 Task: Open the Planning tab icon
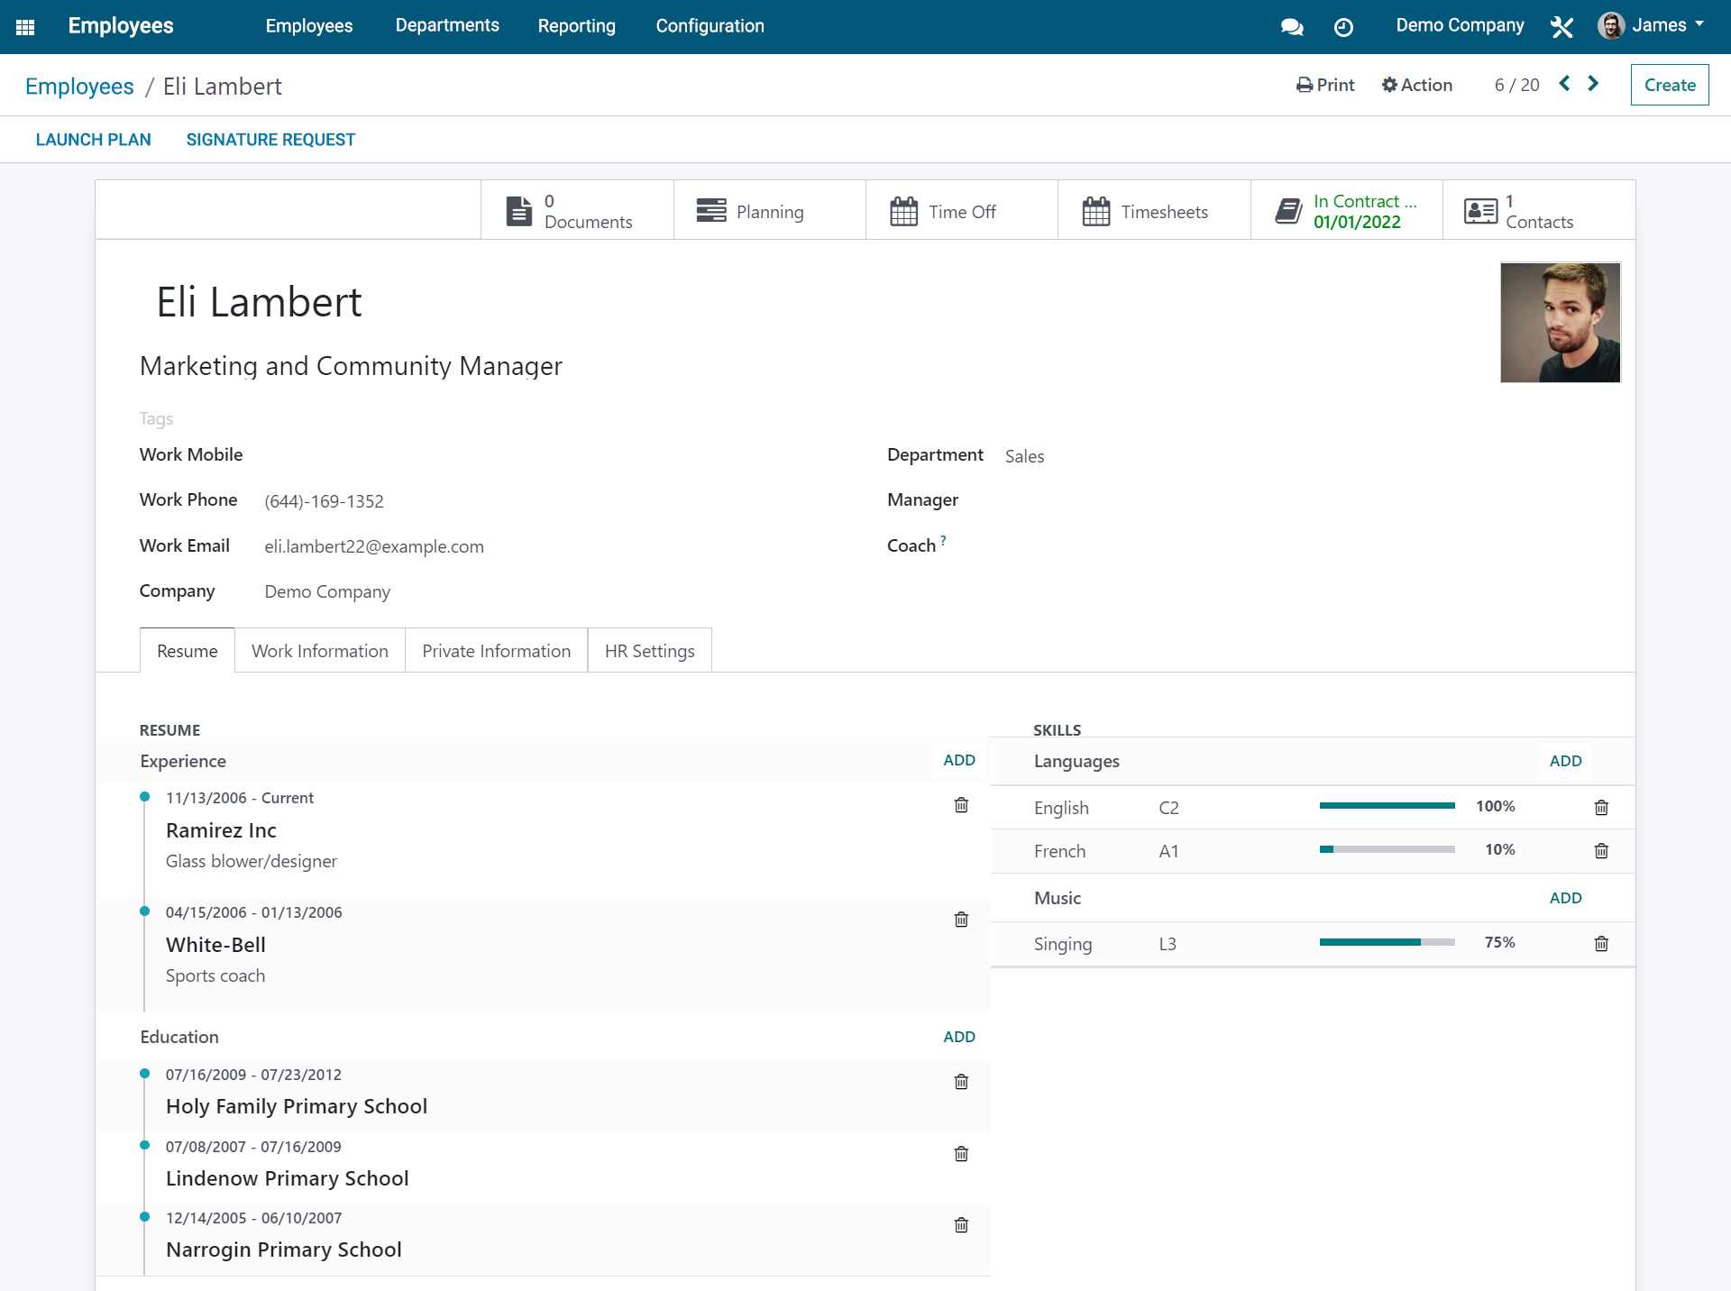[x=709, y=210]
